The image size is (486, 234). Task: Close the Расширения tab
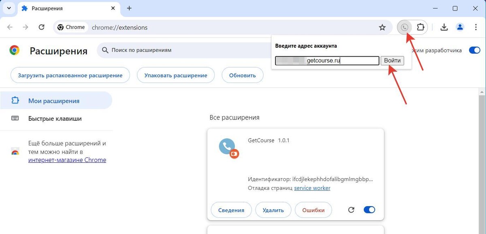pos(113,8)
